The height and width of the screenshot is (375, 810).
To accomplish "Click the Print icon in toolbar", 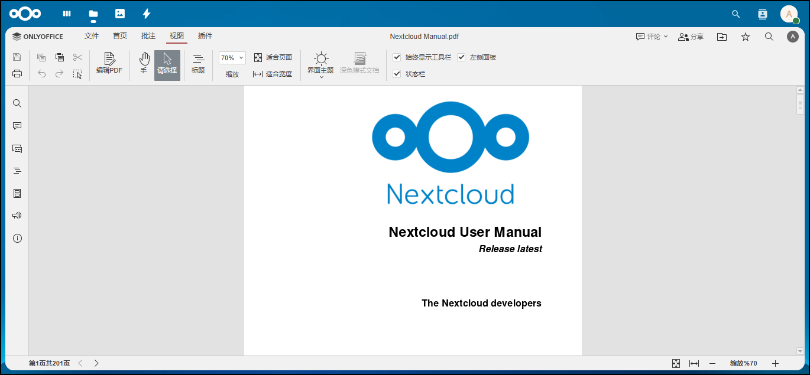I will click(x=17, y=74).
